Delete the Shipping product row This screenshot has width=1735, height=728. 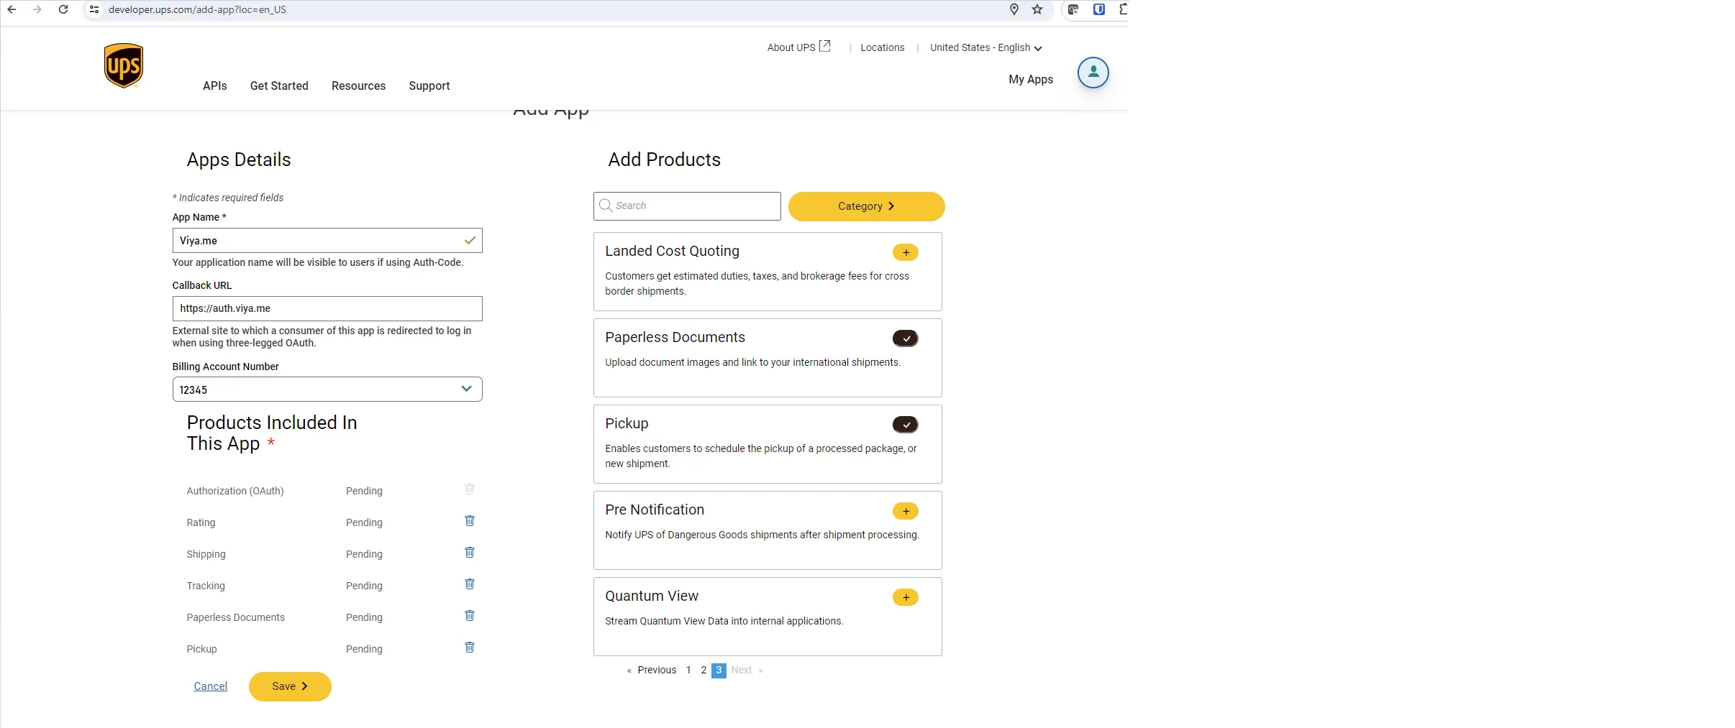tap(470, 553)
